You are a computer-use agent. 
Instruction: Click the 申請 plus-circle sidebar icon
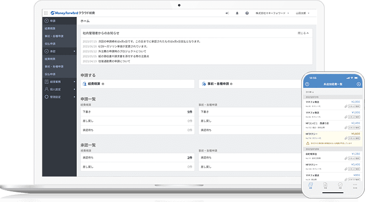click(46, 21)
